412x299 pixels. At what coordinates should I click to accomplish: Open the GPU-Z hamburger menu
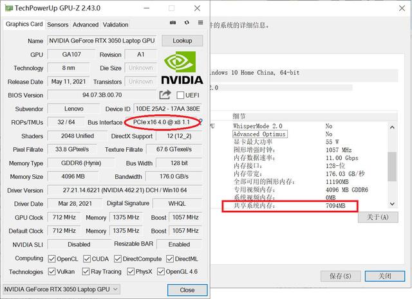pos(200,23)
